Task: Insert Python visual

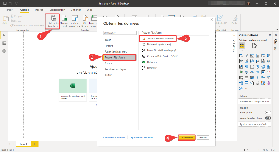Action: pyautogui.click(x=263, y=78)
